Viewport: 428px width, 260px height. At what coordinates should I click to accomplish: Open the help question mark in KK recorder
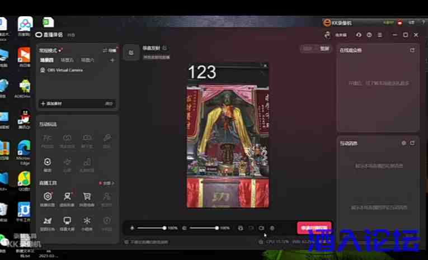tap(424, 22)
